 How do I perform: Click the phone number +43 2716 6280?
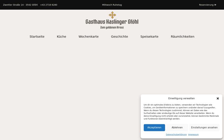49,5
